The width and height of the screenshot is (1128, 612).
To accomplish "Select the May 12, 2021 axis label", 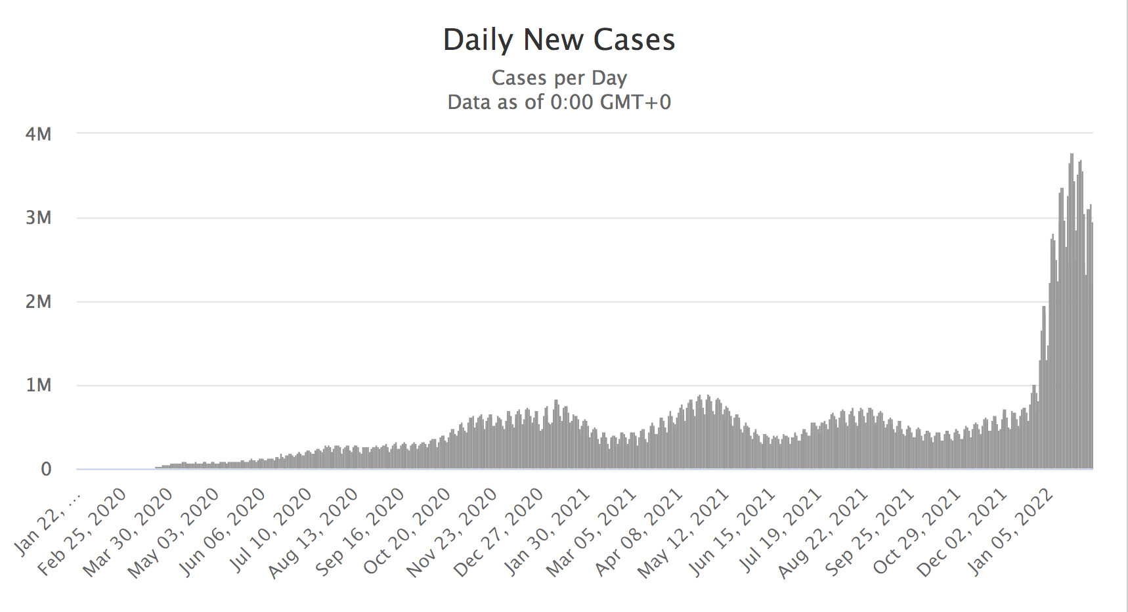I will [685, 532].
